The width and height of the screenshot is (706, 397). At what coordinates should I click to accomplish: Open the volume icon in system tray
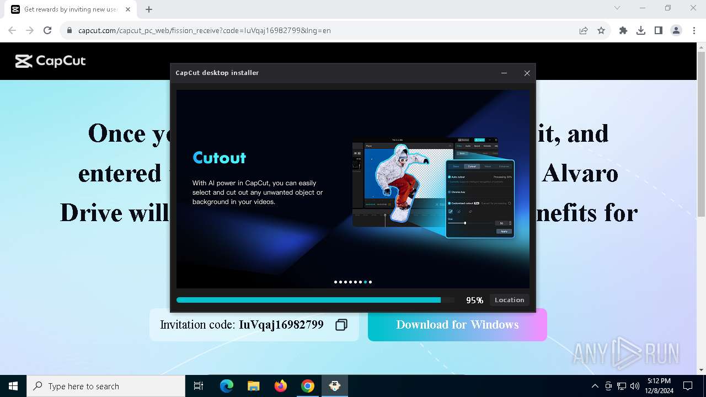[x=635, y=386]
